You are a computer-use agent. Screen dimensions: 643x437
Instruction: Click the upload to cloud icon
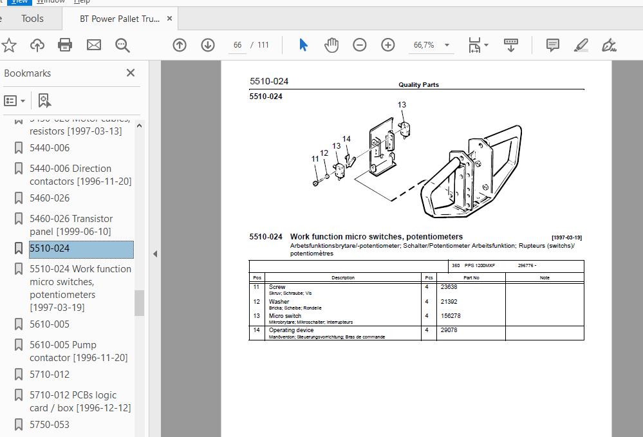tap(37, 44)
